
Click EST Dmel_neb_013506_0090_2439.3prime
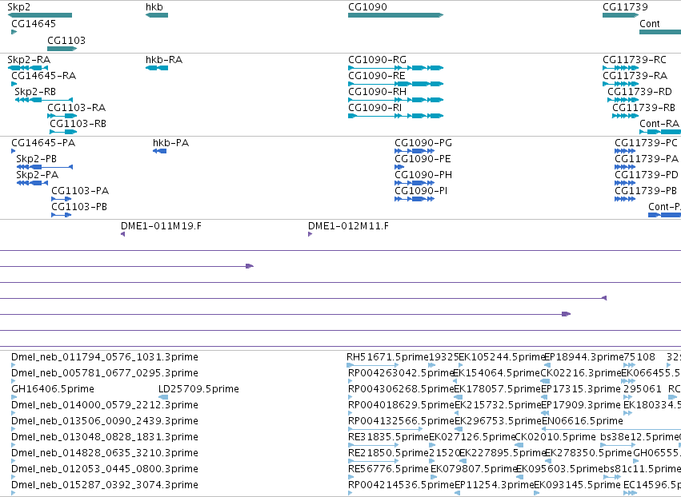tap(105, 422)
